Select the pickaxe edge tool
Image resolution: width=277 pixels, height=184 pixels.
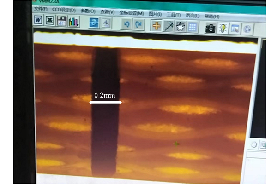tap(169, 26)
